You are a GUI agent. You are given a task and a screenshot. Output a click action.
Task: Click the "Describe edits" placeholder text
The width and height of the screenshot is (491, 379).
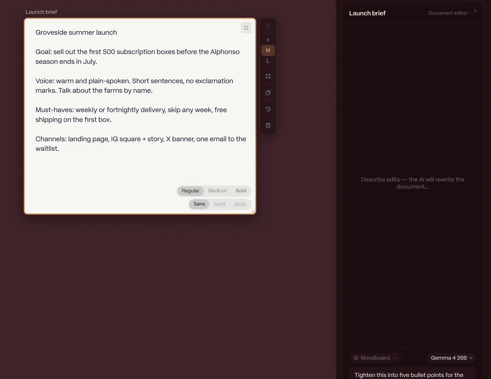(412, 183)
